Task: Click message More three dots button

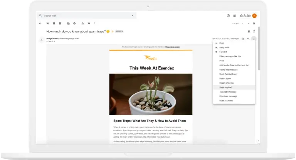Action: tap(254, 39)
